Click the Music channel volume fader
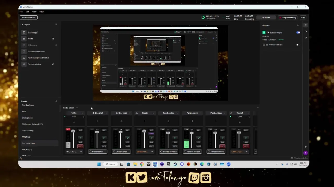The width and height of the screenshot is (334, 187). pyautogui.click(x=144, y=132)
